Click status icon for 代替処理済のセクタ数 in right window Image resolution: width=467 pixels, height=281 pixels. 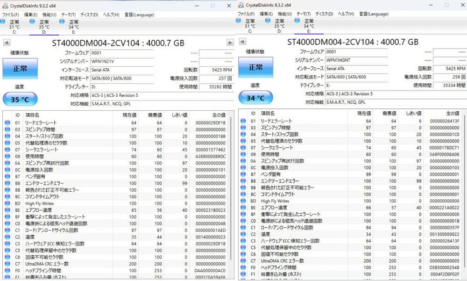[243, 141]
